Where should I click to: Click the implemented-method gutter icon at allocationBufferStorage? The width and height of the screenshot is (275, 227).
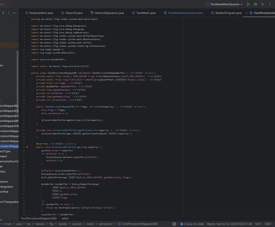(27, 147)
